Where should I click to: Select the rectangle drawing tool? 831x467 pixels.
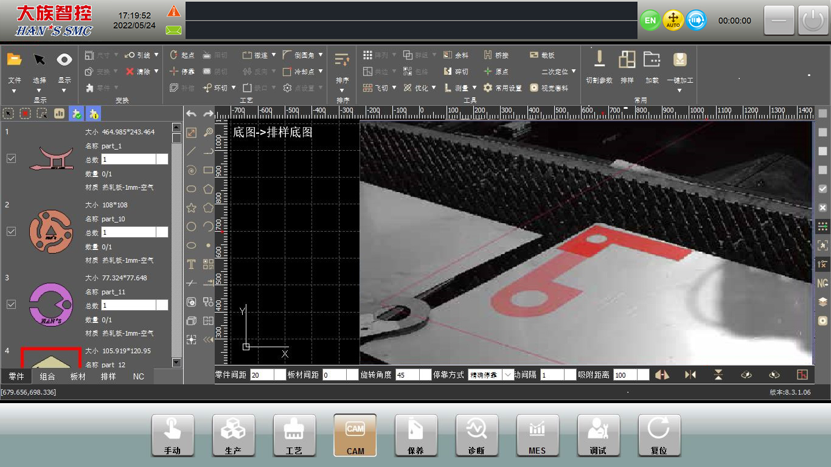click(209, 170)
